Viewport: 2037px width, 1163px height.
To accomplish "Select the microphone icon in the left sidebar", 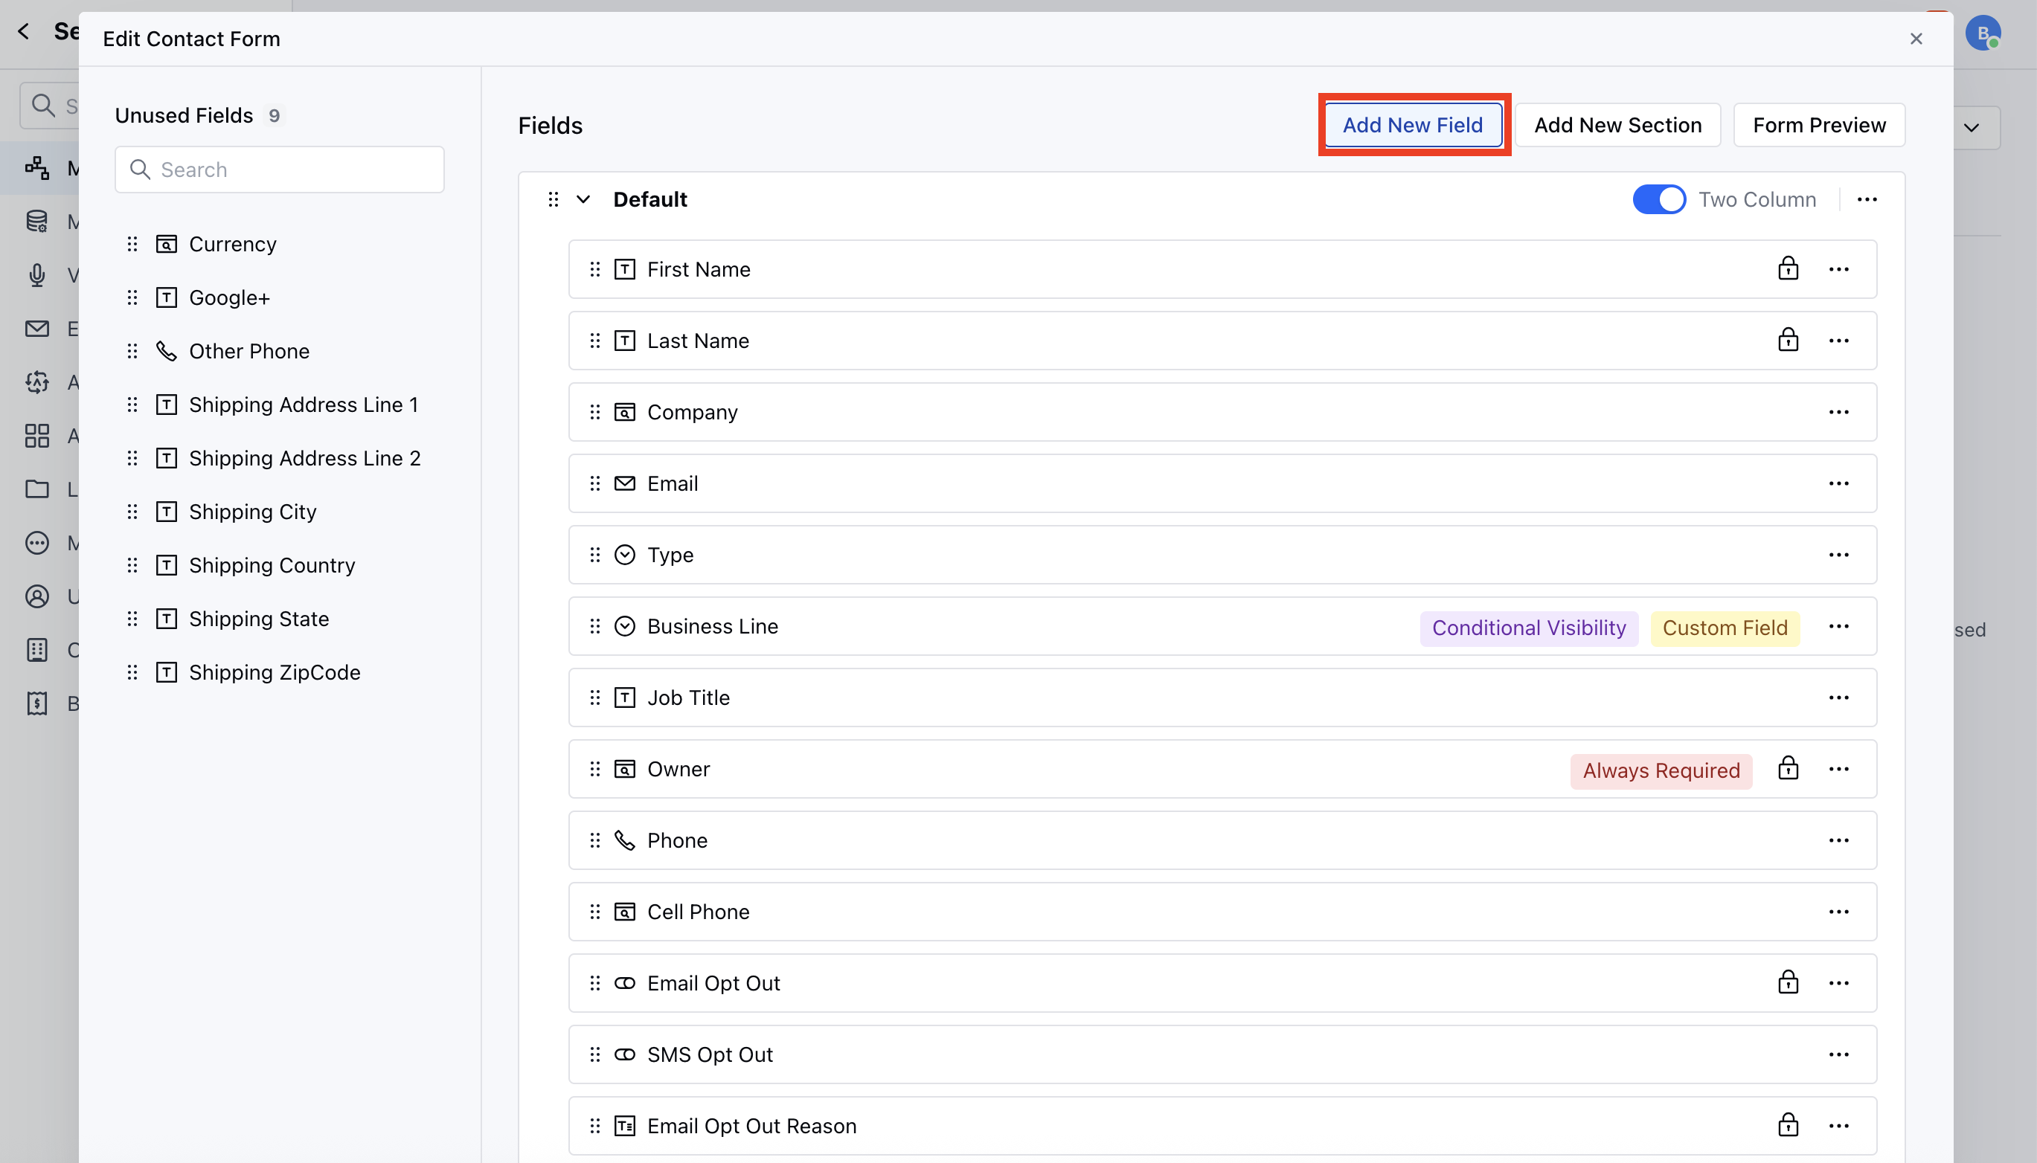I will [x=37, y=275].
